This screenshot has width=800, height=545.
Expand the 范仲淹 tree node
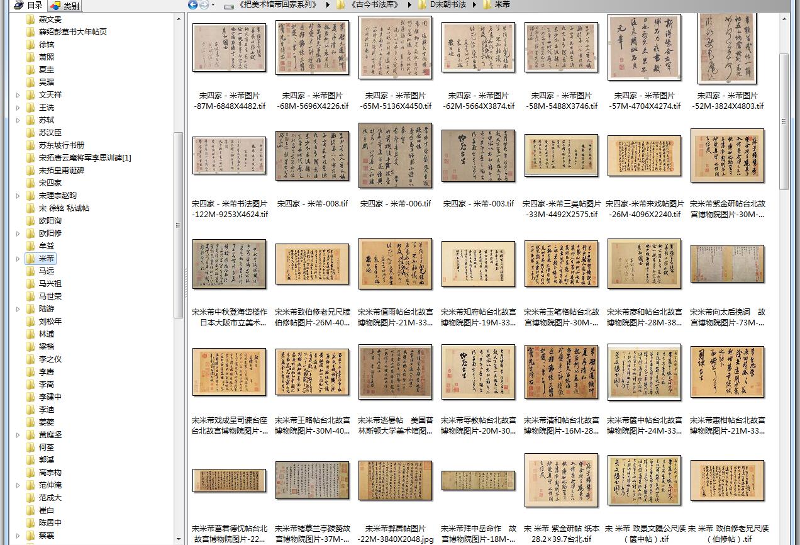[18, 485]
